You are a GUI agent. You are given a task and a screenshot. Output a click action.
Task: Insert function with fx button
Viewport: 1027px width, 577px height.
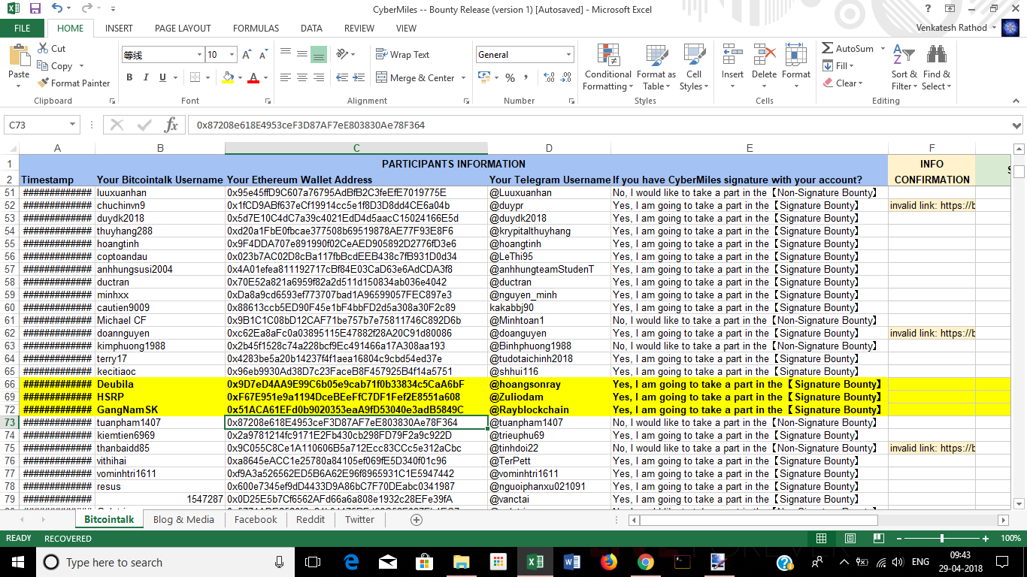pos(171,125)
